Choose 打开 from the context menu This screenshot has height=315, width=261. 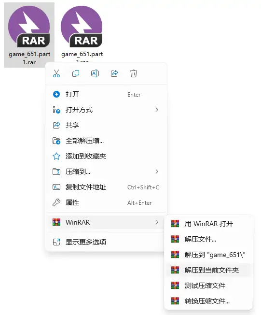click(106, 94)
